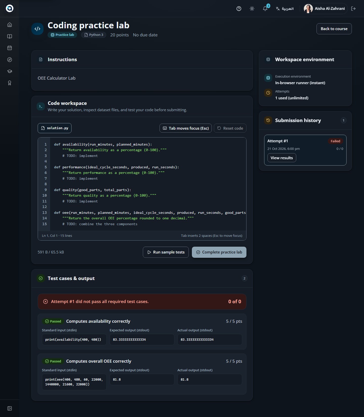
Task: Click the Submission history clock icon
Action: point(268,120)
